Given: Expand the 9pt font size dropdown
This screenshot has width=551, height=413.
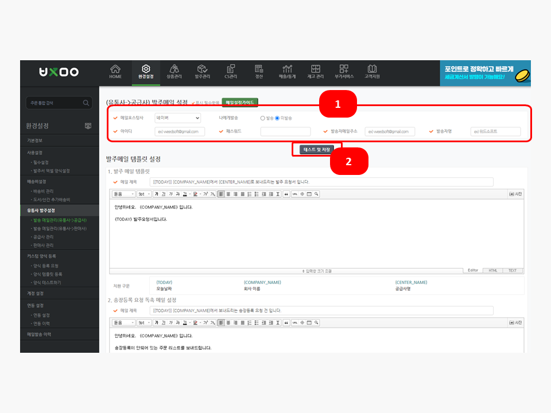Looking at the screenshot, I should coord(143,194).
